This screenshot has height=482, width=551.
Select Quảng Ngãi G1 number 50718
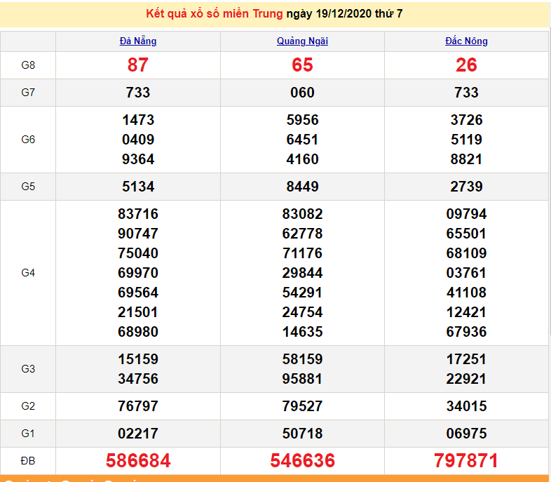tap(302, 434)
